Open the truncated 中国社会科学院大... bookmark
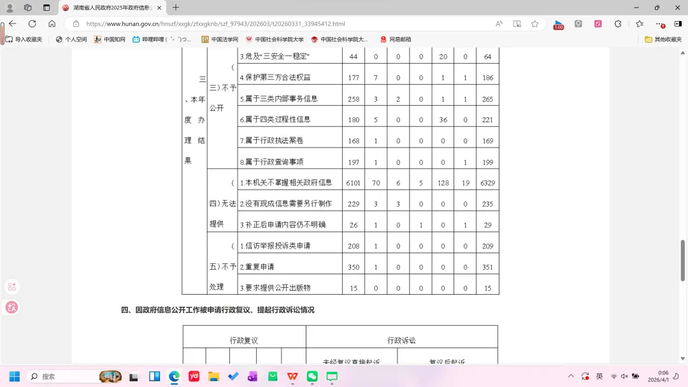Screen dimensions: 688x387 point(340,39)
